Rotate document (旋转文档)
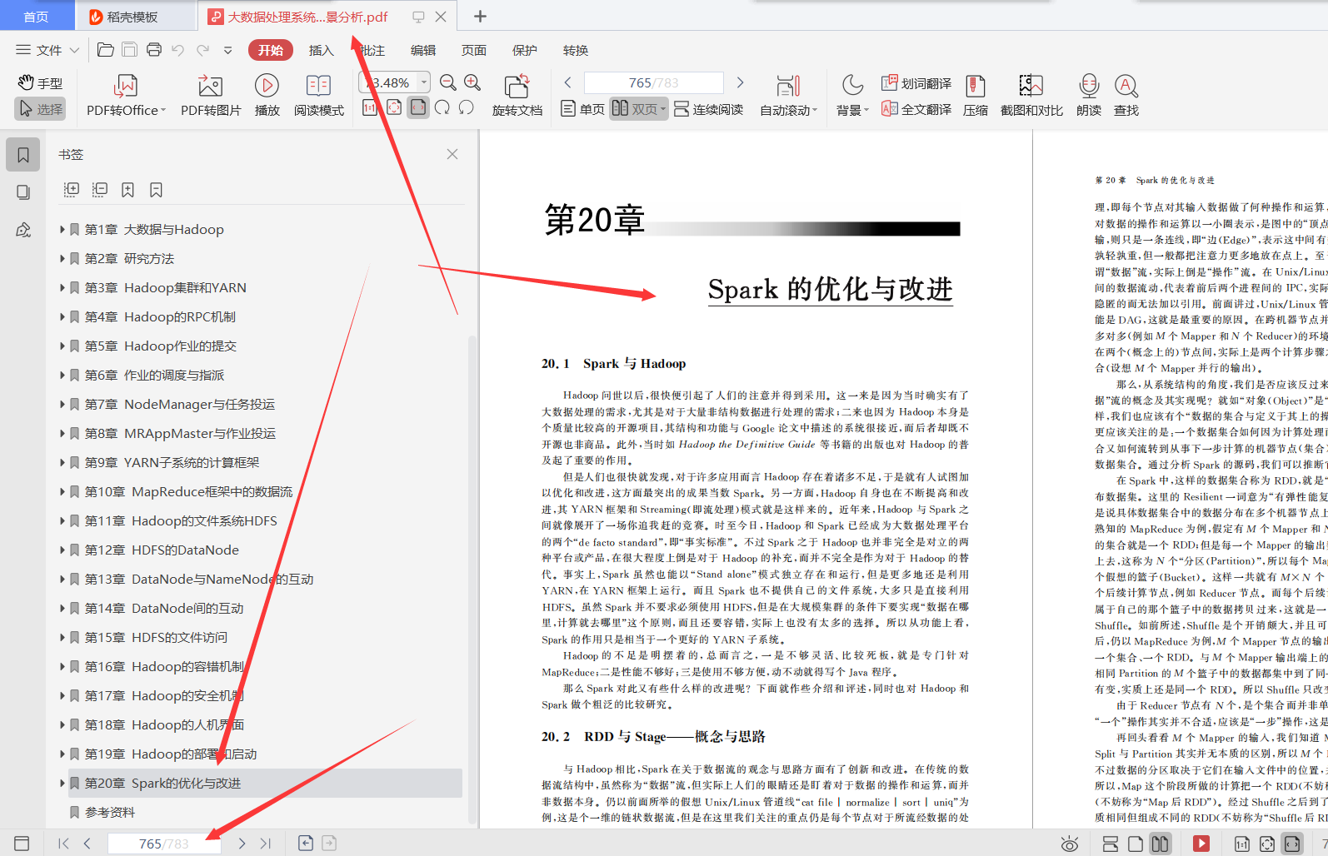Viewport: 1328px width, 856px height. [x=517, y=96]
